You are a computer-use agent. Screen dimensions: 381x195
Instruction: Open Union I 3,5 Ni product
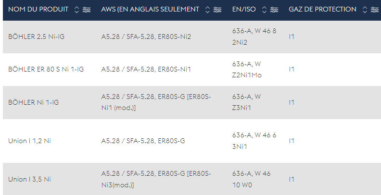tap(29, 179)
